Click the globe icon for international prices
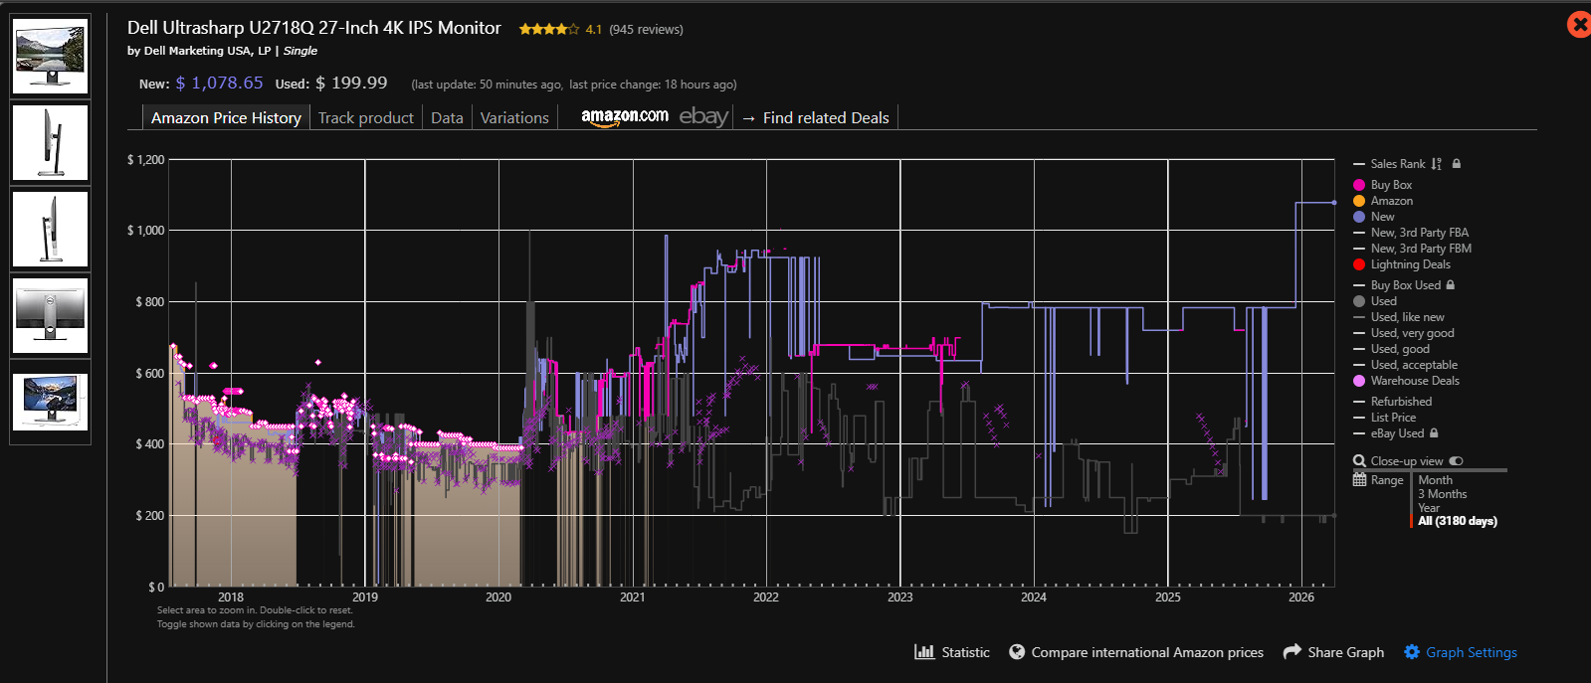The height and width of the screenshot is (683, 1591). 1017,652
